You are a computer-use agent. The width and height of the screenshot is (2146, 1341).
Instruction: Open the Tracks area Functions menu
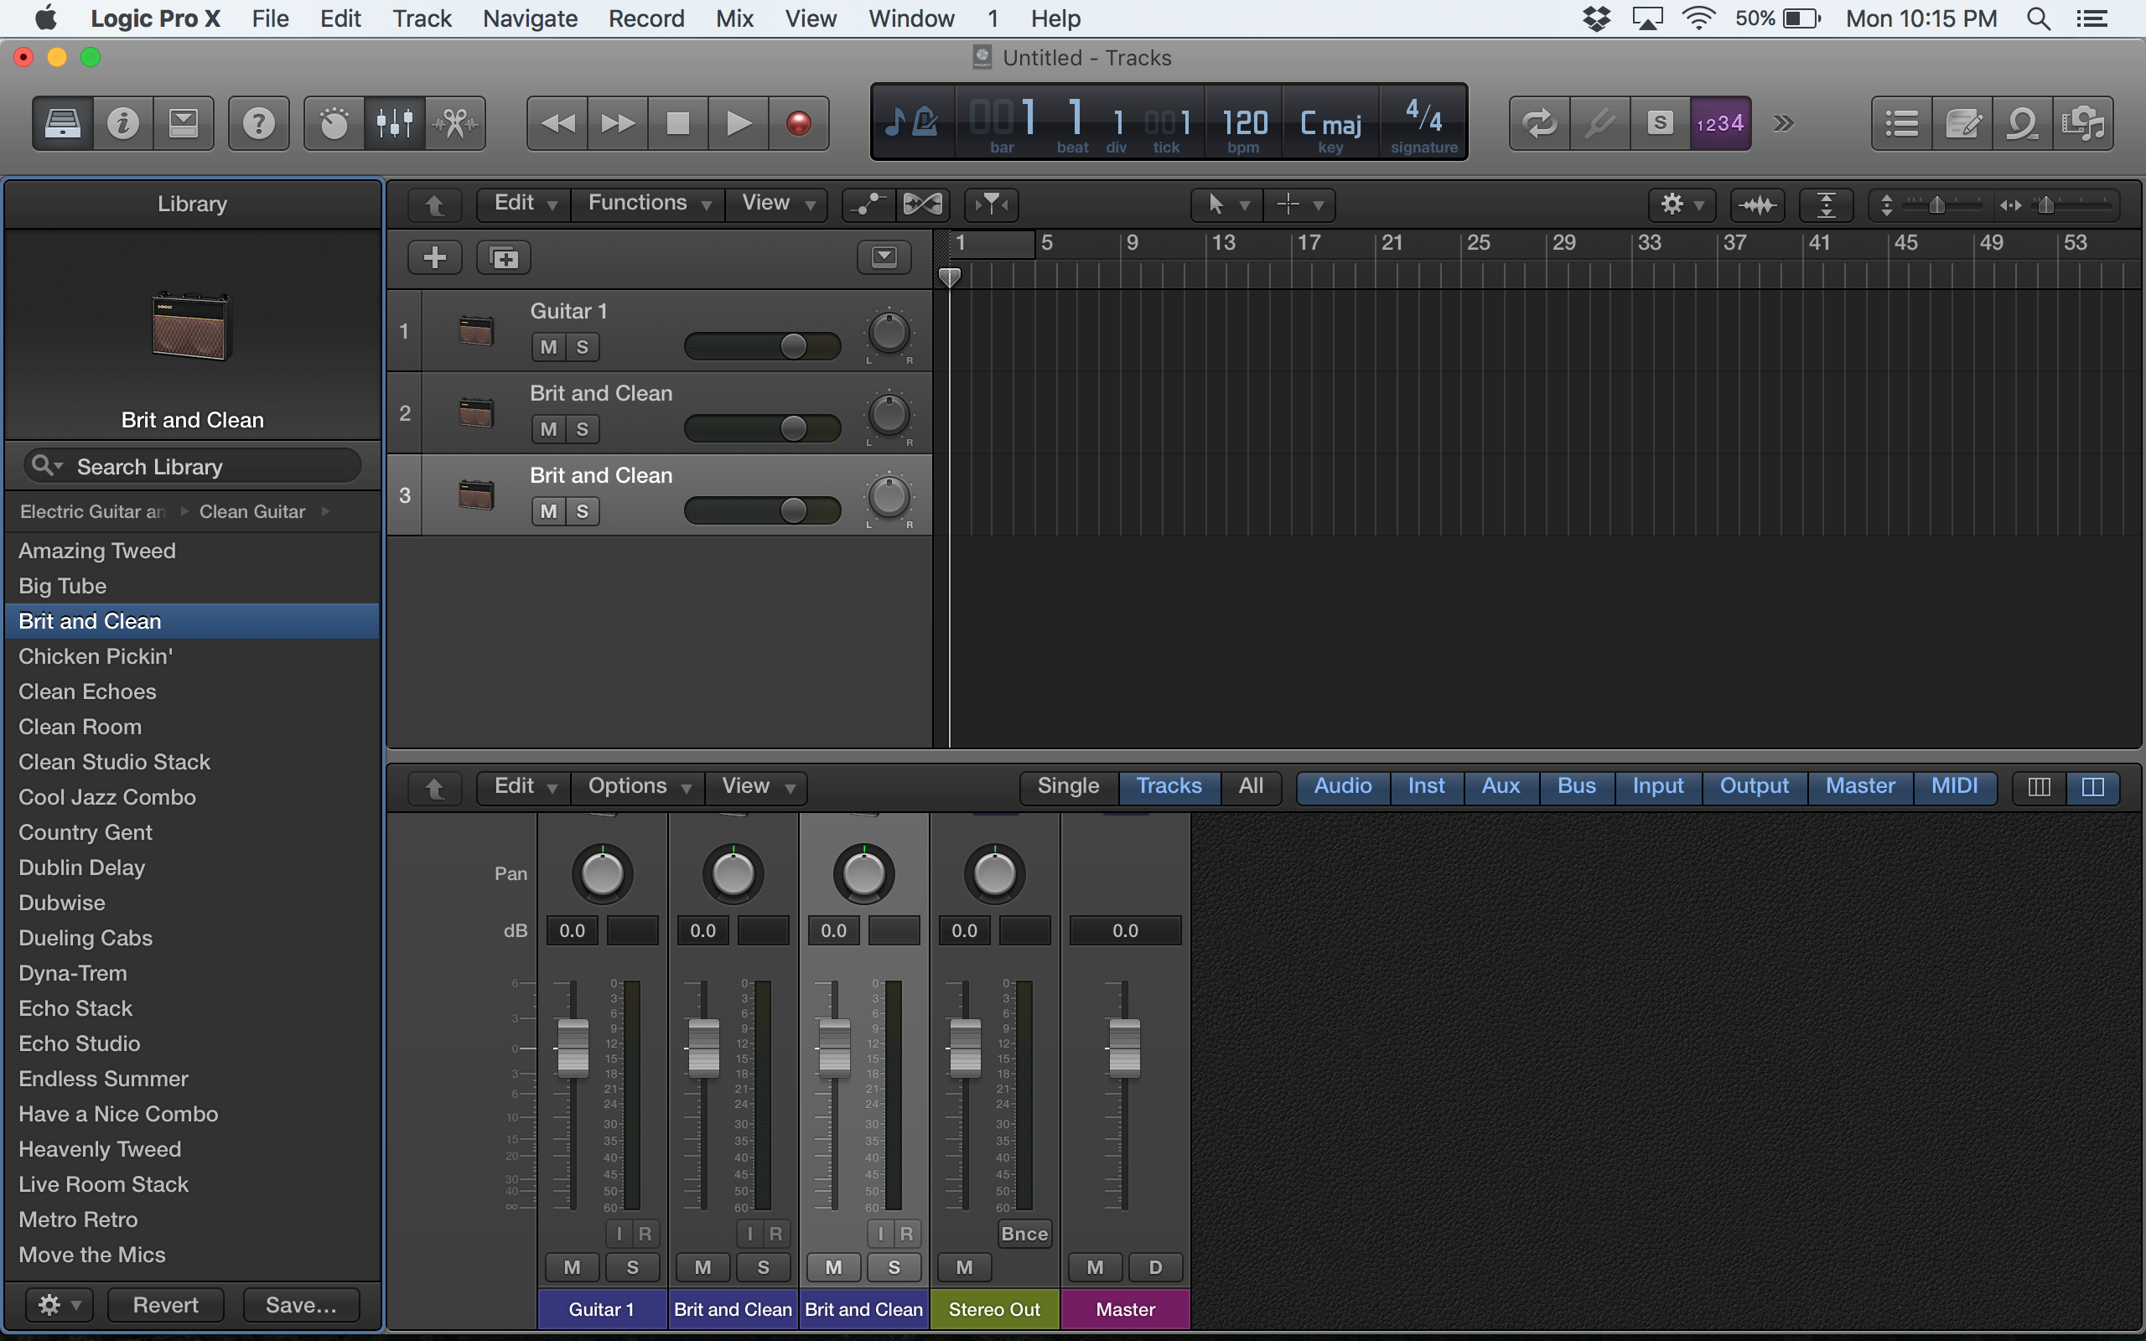[x=648, y=204]
